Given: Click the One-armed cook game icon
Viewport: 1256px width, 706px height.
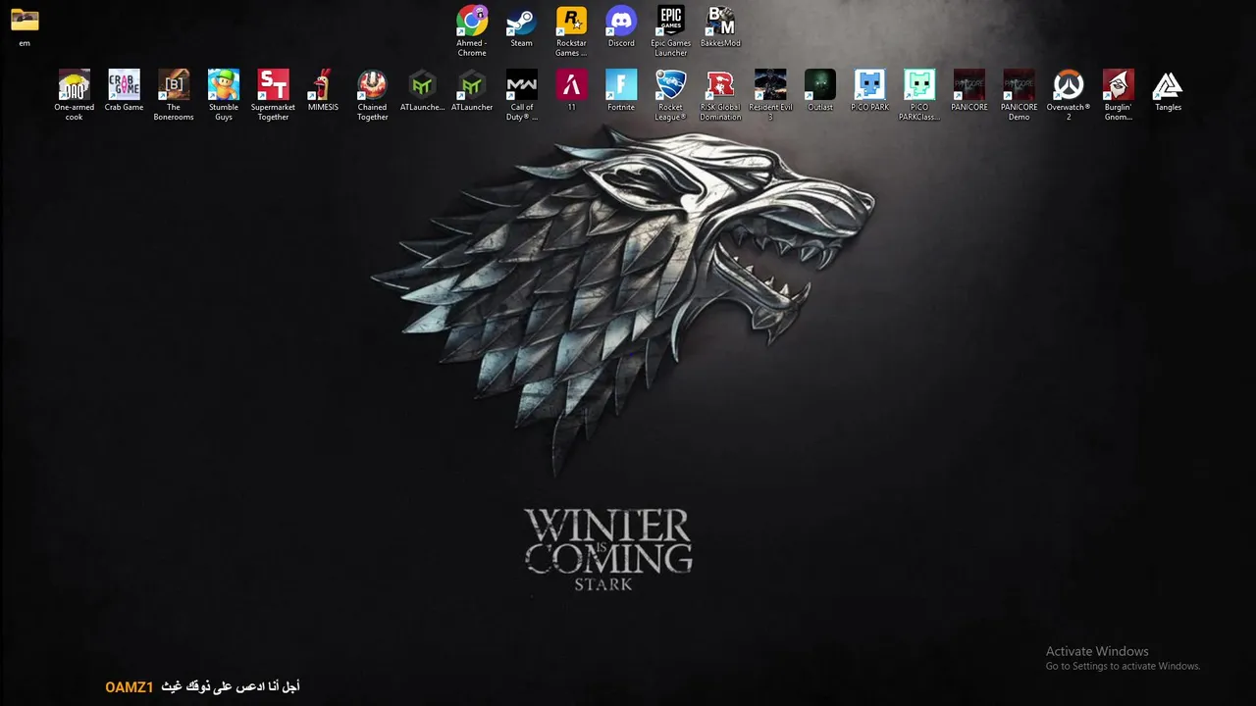Looking at the screenshot, I should click(75, 84).
